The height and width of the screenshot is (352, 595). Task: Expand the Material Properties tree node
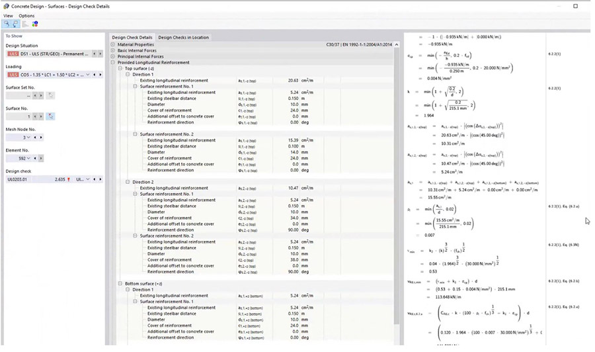[x=113, y=44]
